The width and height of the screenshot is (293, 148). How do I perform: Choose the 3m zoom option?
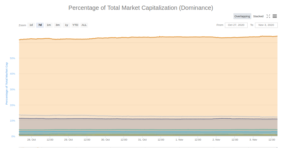(x=58, y=25)
